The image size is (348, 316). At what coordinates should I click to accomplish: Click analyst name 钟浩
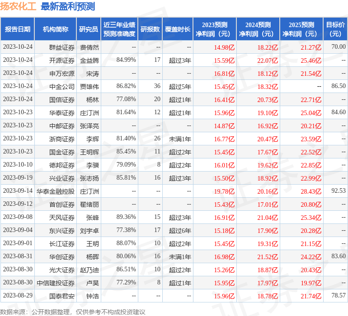[93, 296]
